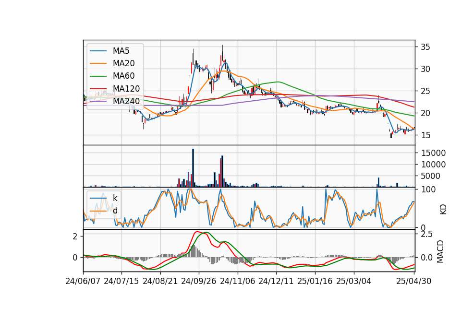Click the volume axis value 15000
The image size is (461, 331).
pos(433,153)
